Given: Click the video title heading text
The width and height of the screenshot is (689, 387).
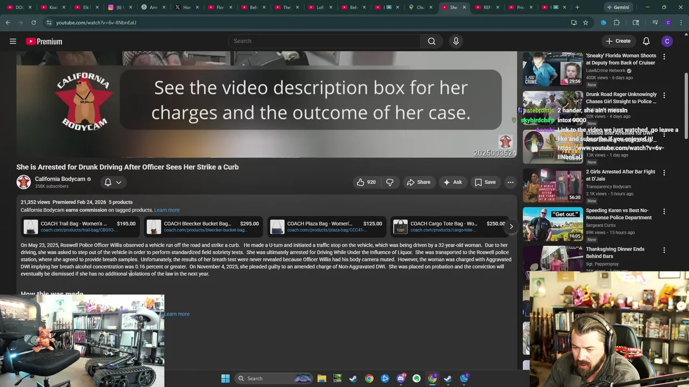Looking at the screenshot, I should pos(128,167).
